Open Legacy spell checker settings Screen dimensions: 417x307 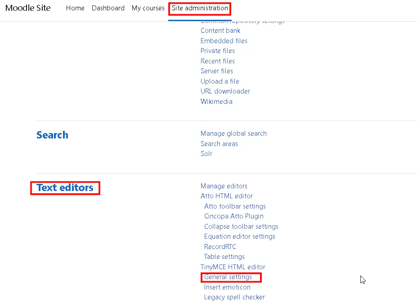[x=234, y=297]
